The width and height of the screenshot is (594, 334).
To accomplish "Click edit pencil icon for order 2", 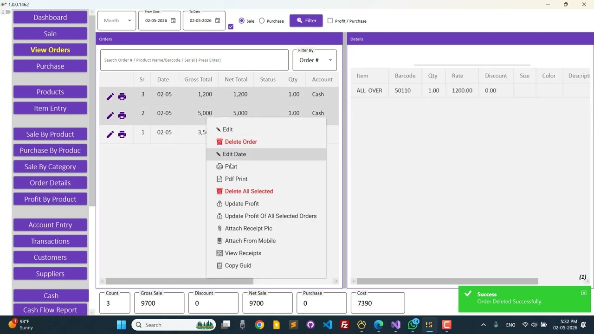I will (x=110, y=116).
